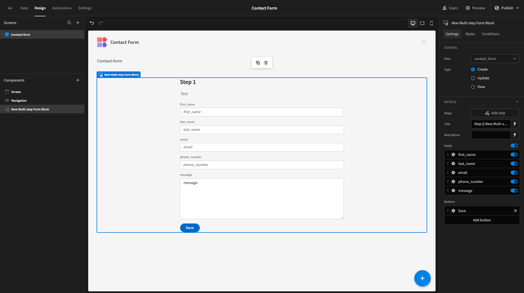Switch to mobile preview mode

pyautogui.click(x=431, y=23)
